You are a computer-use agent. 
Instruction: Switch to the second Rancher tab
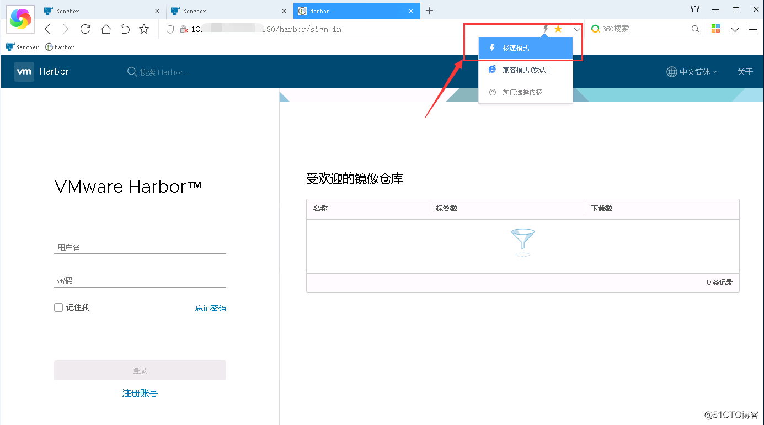pos(229,11)
